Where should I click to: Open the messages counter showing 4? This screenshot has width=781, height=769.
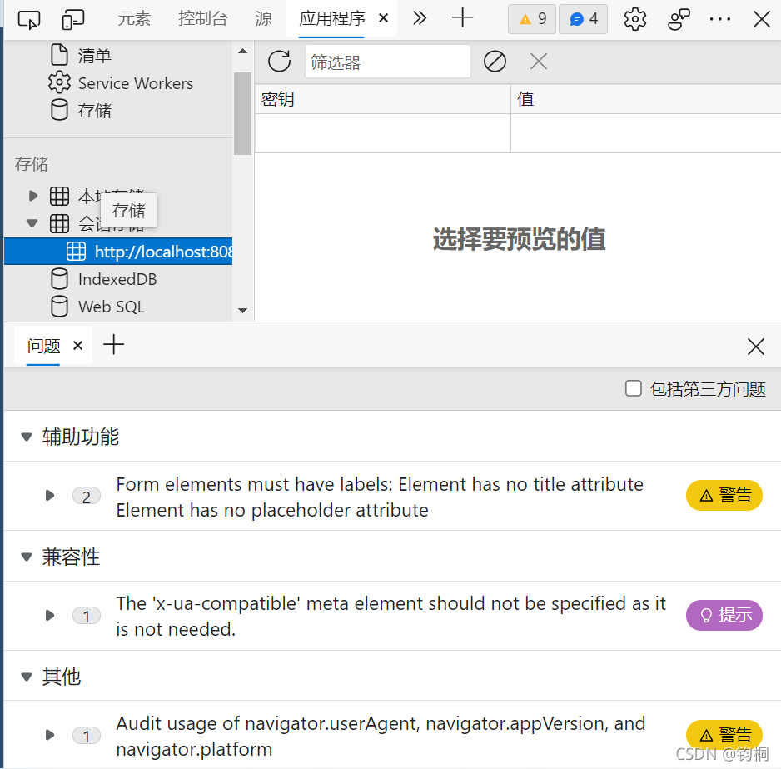[583, 19]
